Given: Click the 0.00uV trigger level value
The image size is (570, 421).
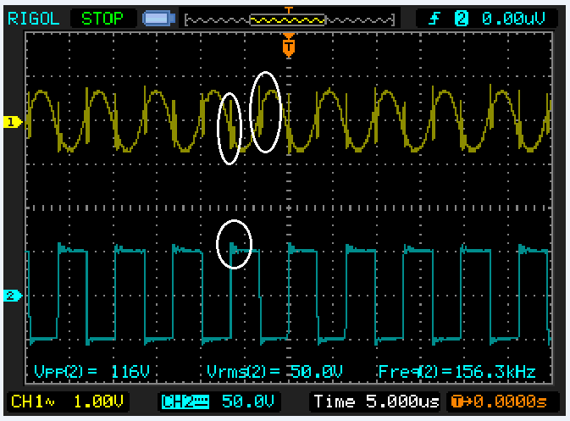Looking at the screenshot, I should [x=513, y=18].
